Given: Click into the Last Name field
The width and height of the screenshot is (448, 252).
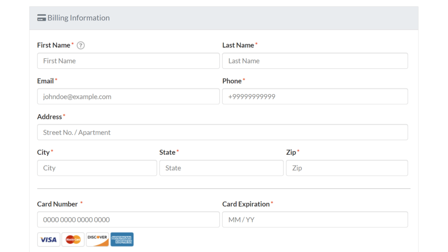Looking at the screenshot, I should pos(315,61).
